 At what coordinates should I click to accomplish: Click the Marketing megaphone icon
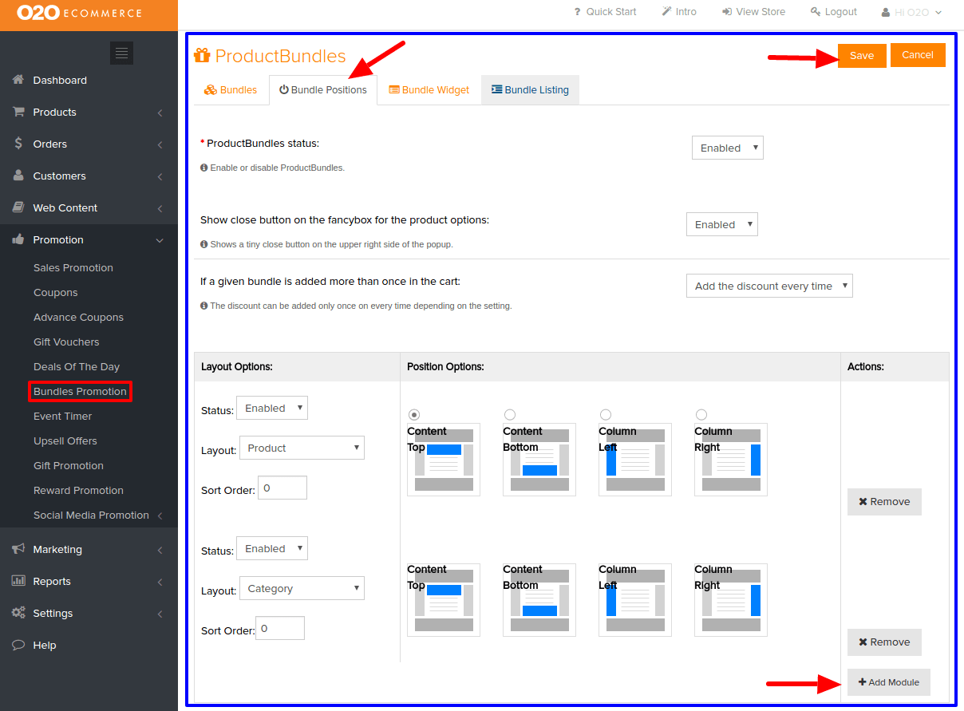[x=18, y=549]
